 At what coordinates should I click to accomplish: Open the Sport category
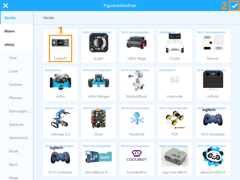point(13,164)
